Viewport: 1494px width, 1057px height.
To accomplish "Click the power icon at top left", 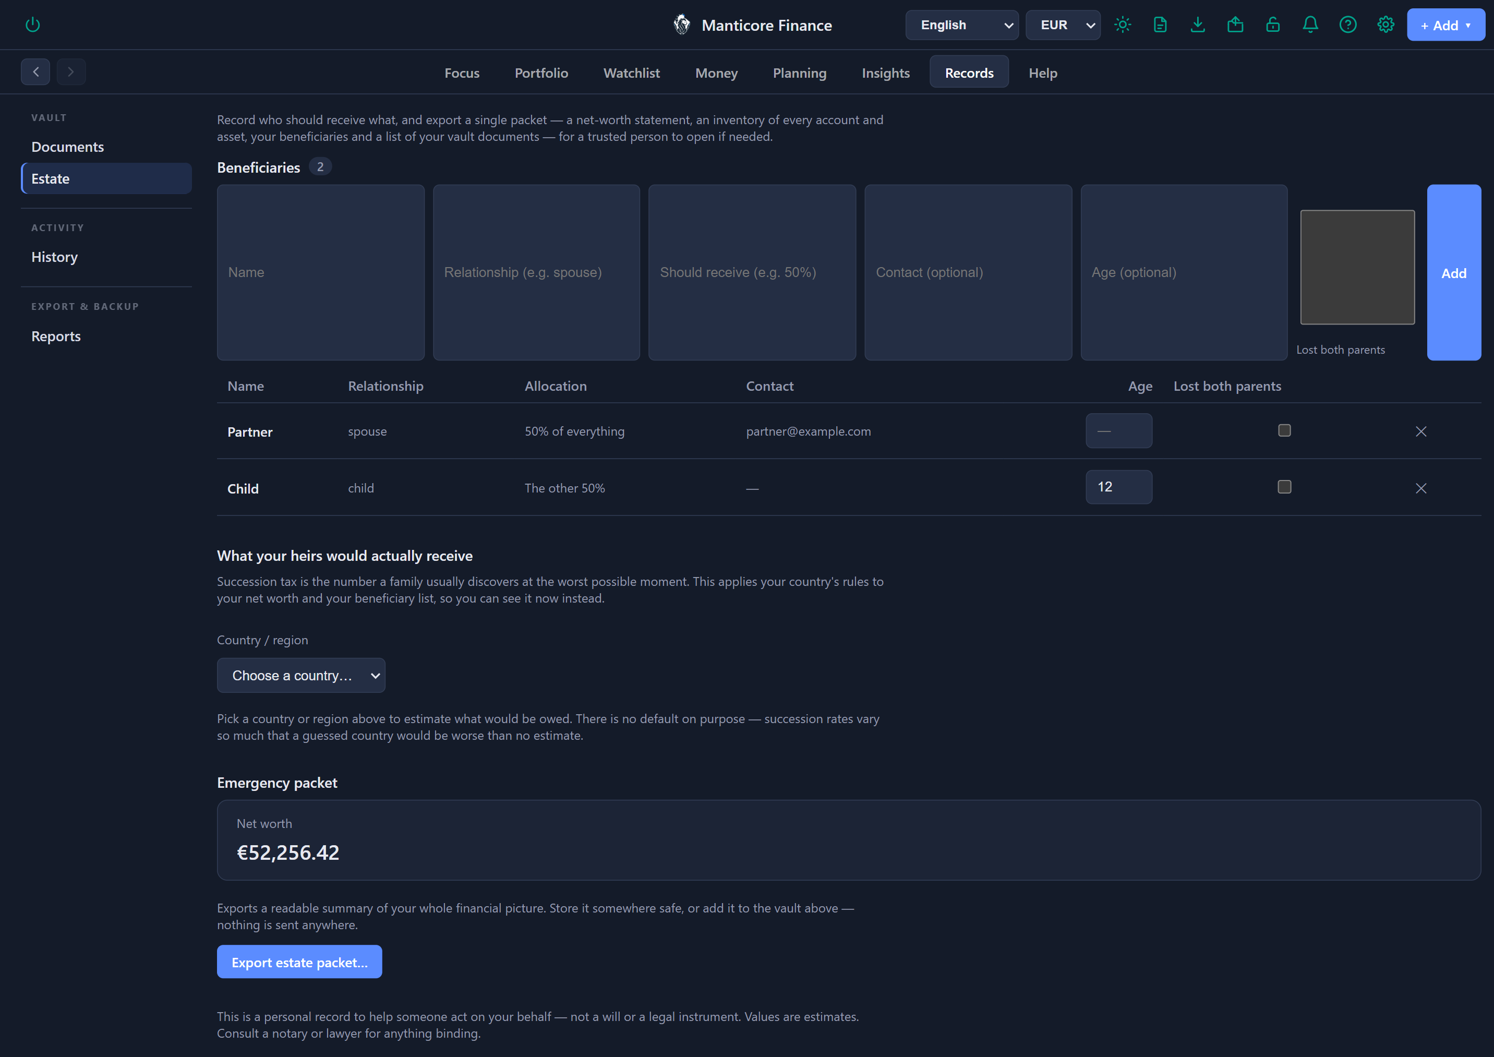I will (x=32, y=25).
